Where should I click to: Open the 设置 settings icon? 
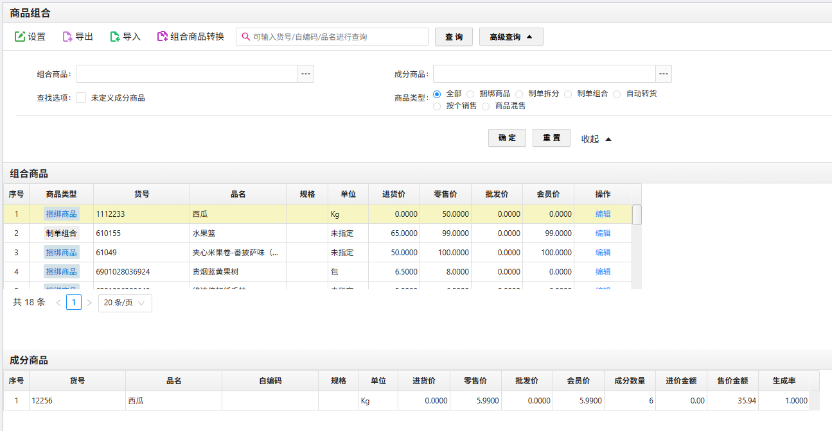[20, 37]
